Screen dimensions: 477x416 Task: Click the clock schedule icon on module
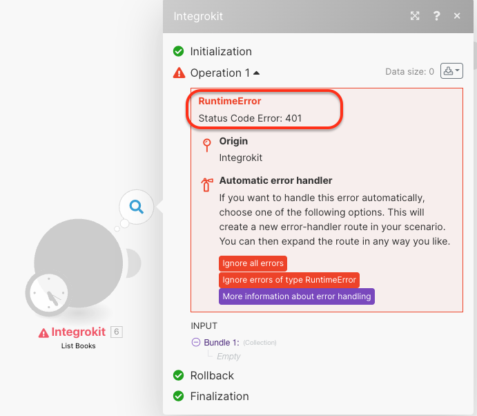[49, 293]
